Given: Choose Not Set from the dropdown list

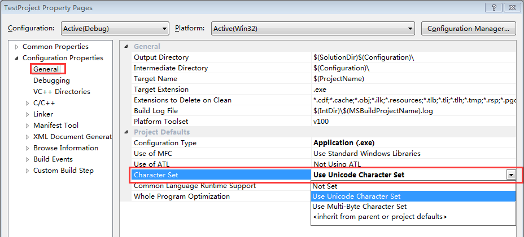Looking at the screenshot, I should tap(413, 186).
